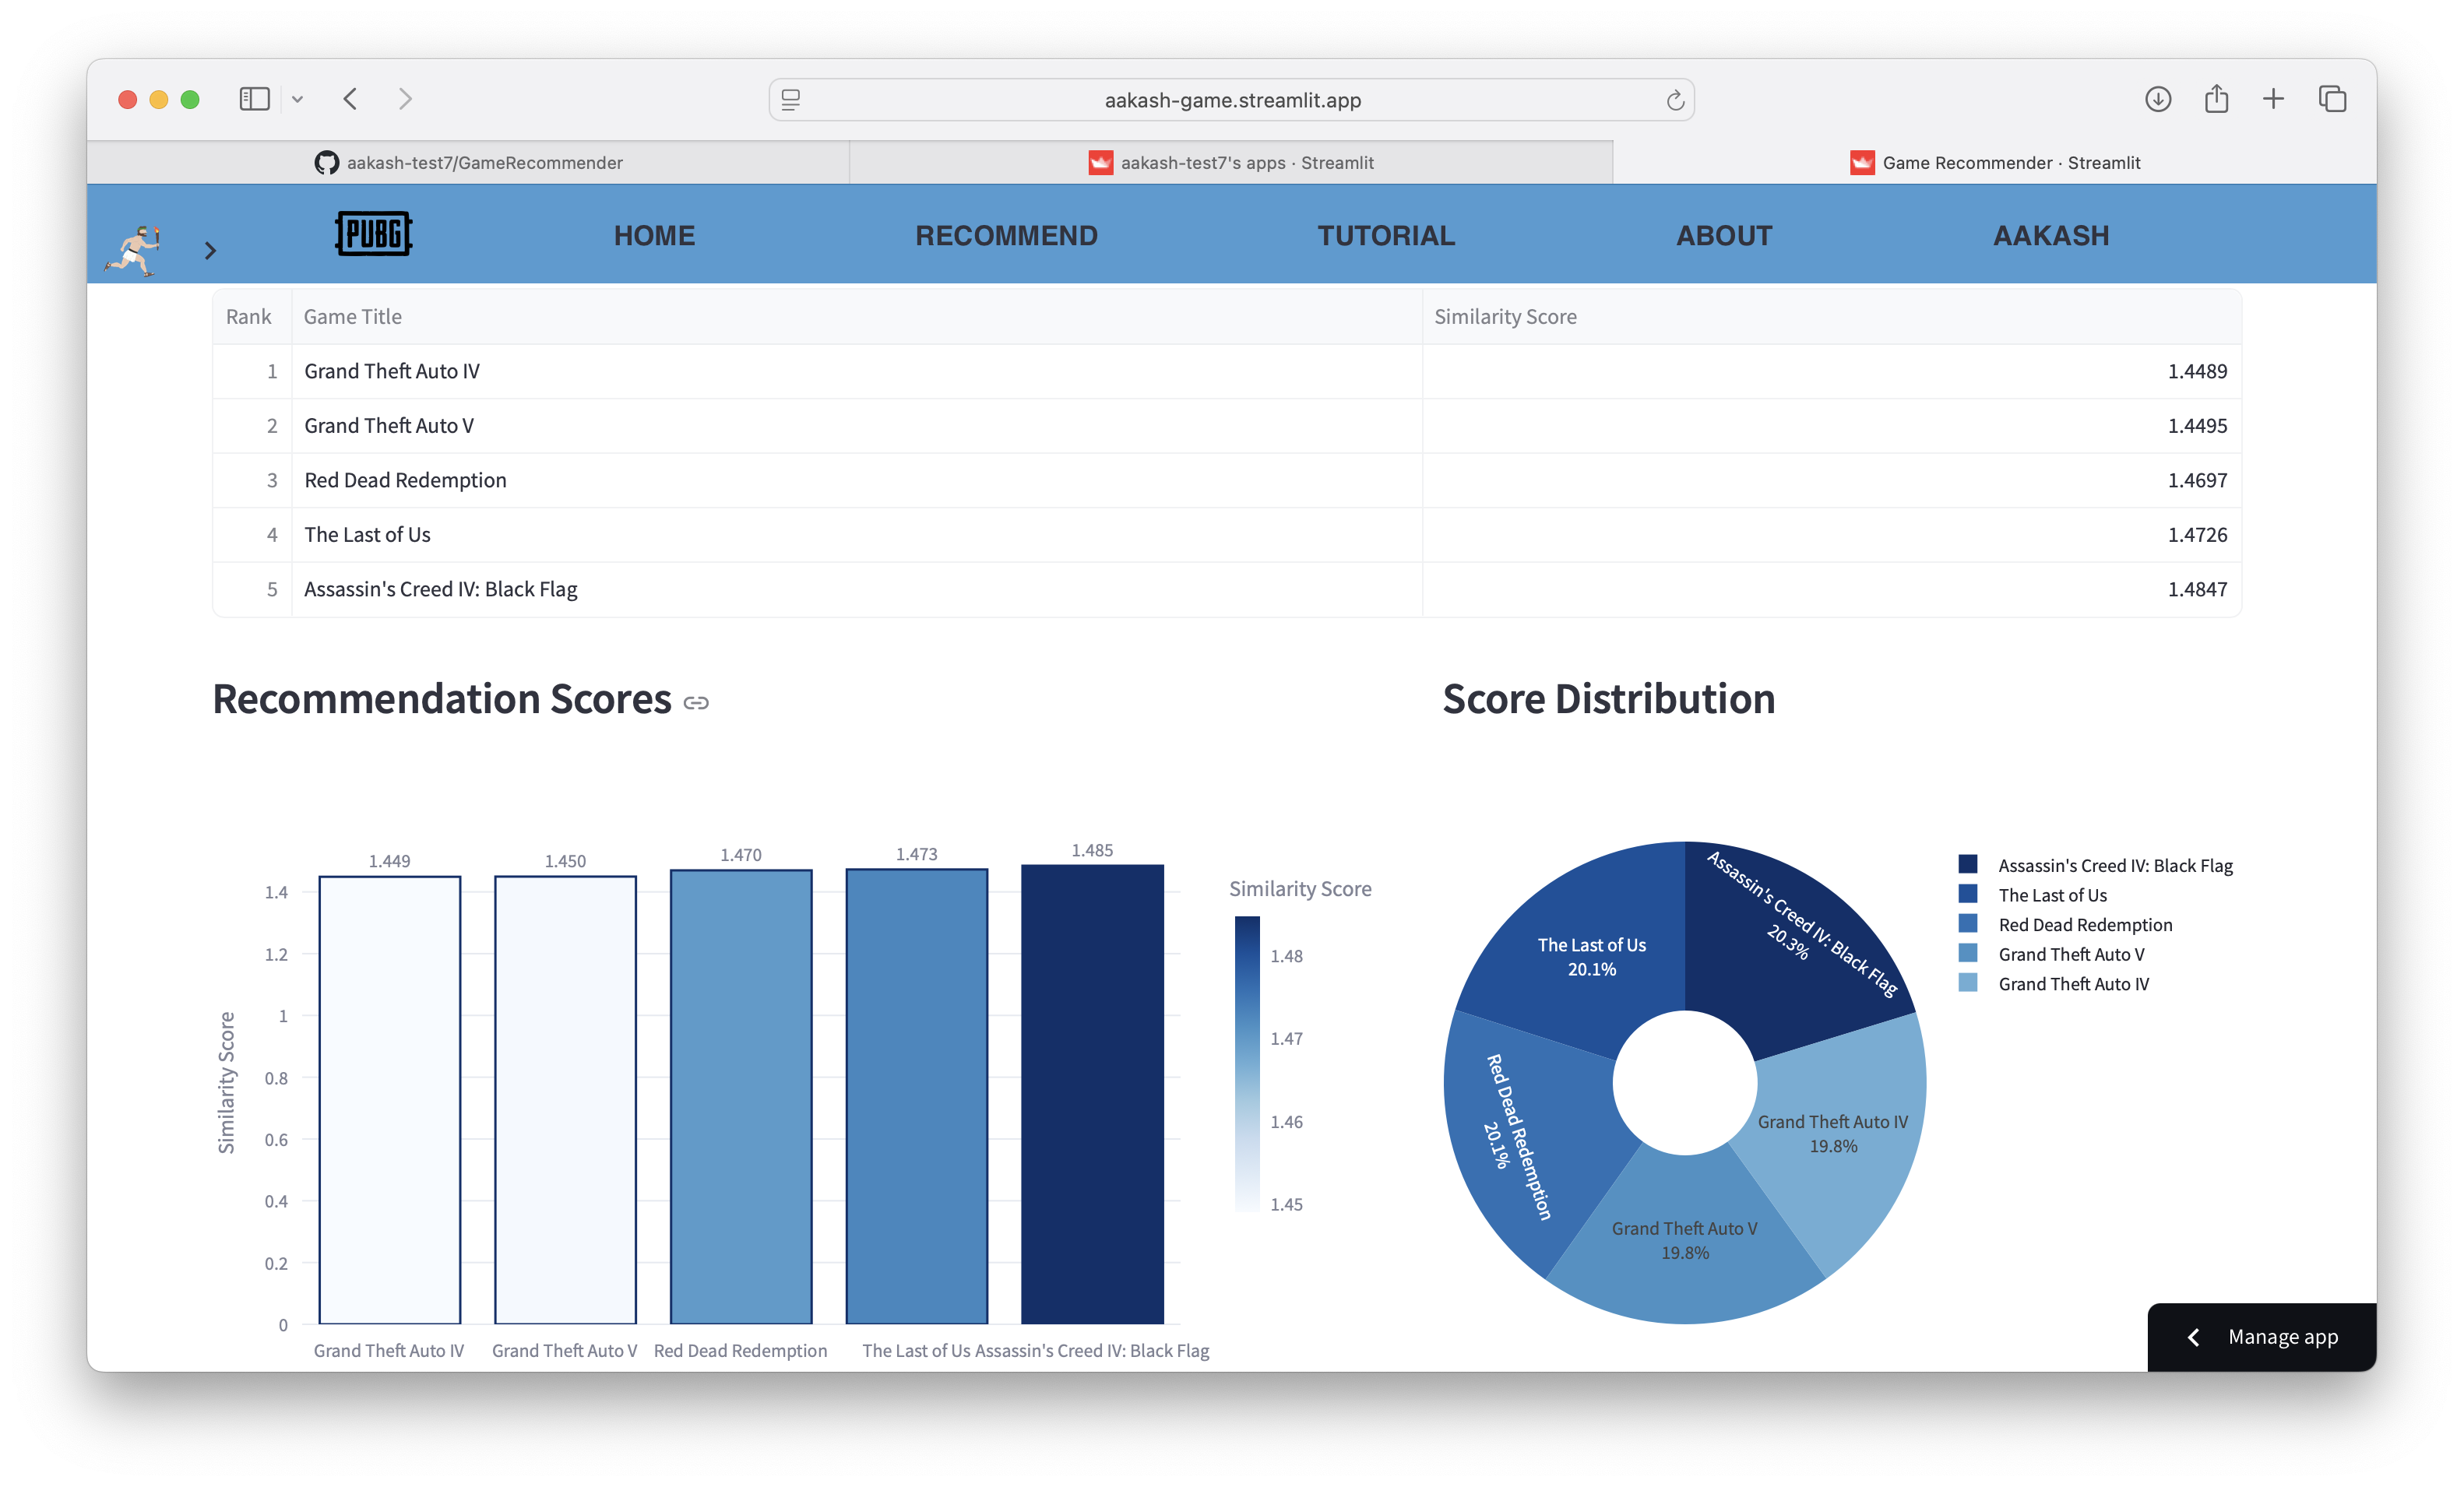
Task: Click the Safari sidebar toggle icon
Action: click(x=254, y=99)
